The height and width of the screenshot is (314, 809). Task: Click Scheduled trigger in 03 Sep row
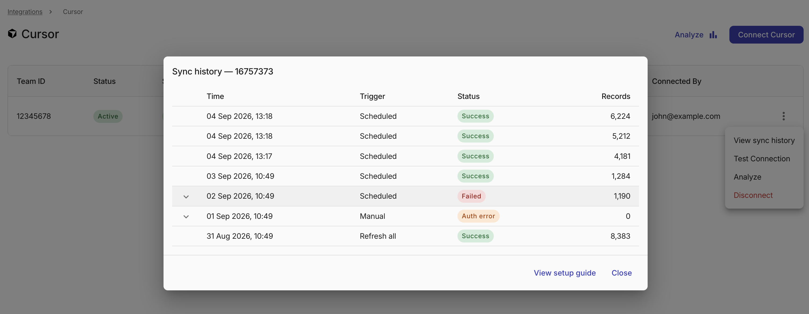[378, 176]
